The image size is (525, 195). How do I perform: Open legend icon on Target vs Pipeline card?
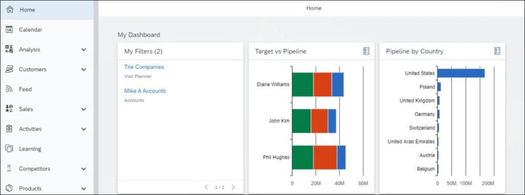coord(366,51)
